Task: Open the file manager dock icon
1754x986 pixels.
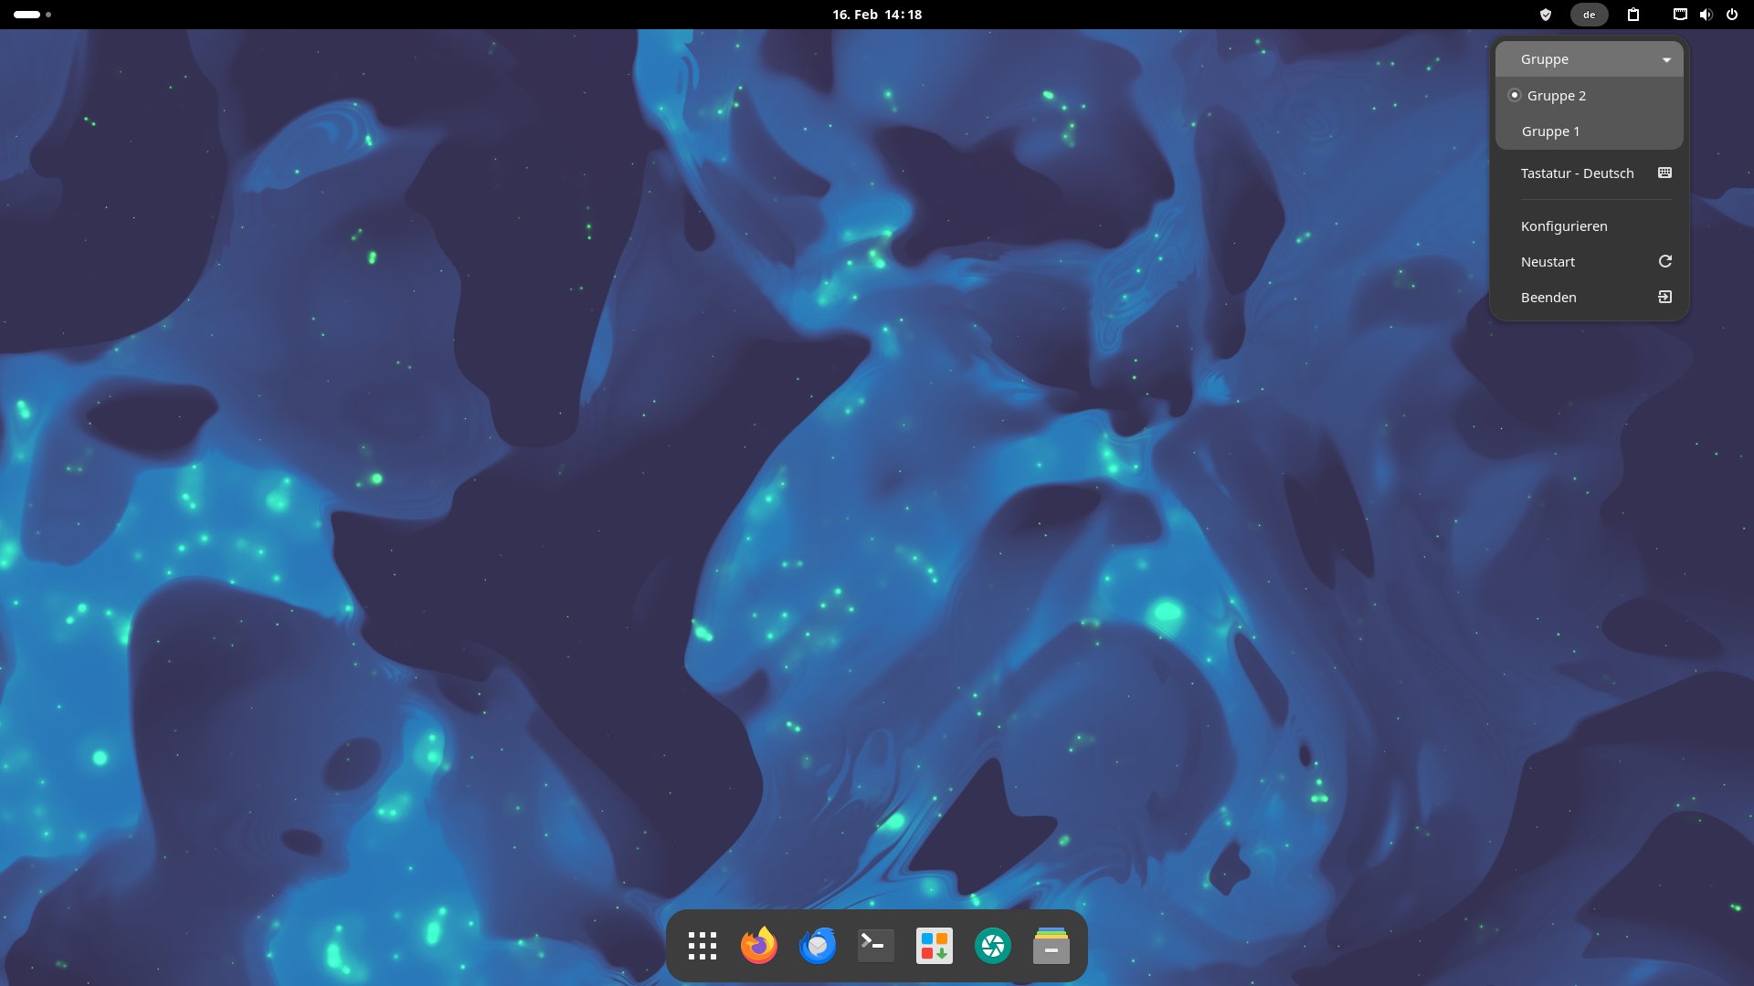Action: click(x=1051, y=946)
